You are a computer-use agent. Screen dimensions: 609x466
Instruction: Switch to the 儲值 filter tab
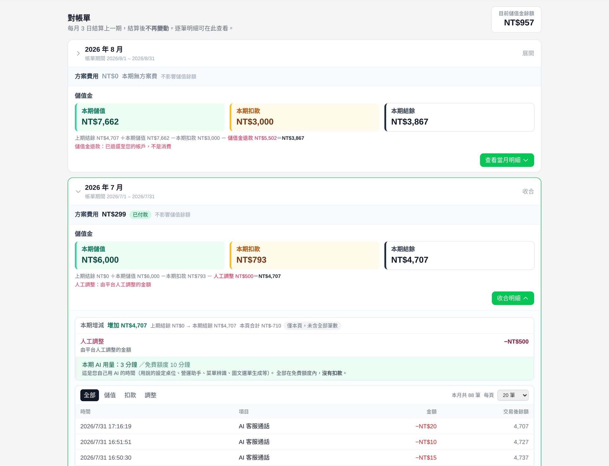click(x=110, y=395)
